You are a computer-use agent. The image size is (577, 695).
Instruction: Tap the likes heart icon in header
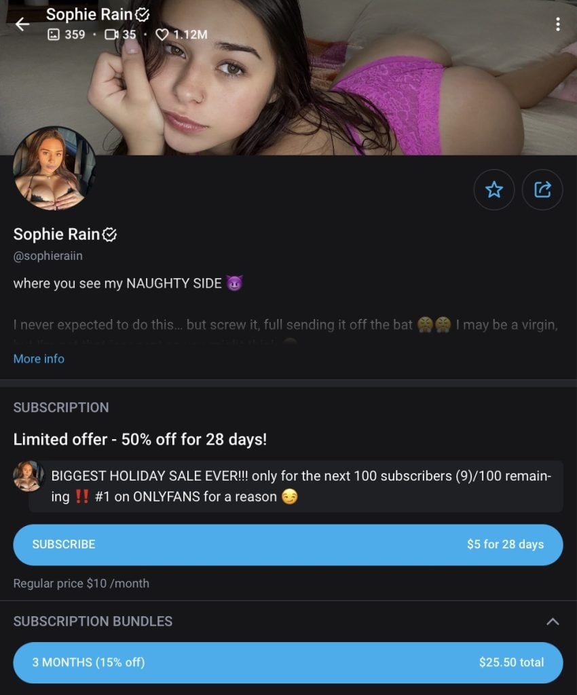tap(162, 34)
